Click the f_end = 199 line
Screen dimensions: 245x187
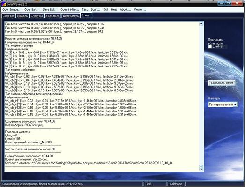[x=13, y=139]
